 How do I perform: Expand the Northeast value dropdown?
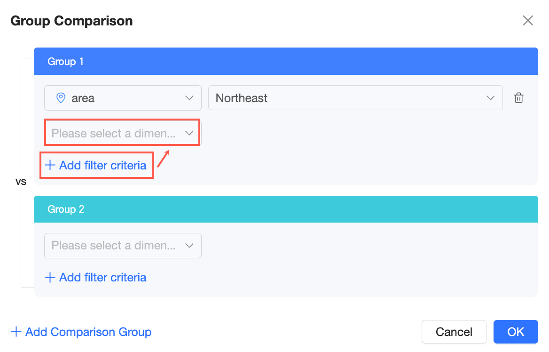[355, 98]
